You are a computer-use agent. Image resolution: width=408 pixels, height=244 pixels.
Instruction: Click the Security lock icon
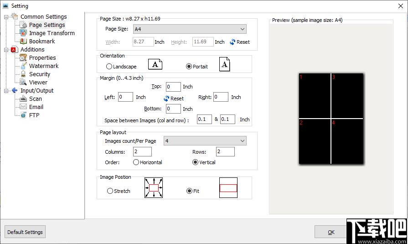click(x=23, y=74)
